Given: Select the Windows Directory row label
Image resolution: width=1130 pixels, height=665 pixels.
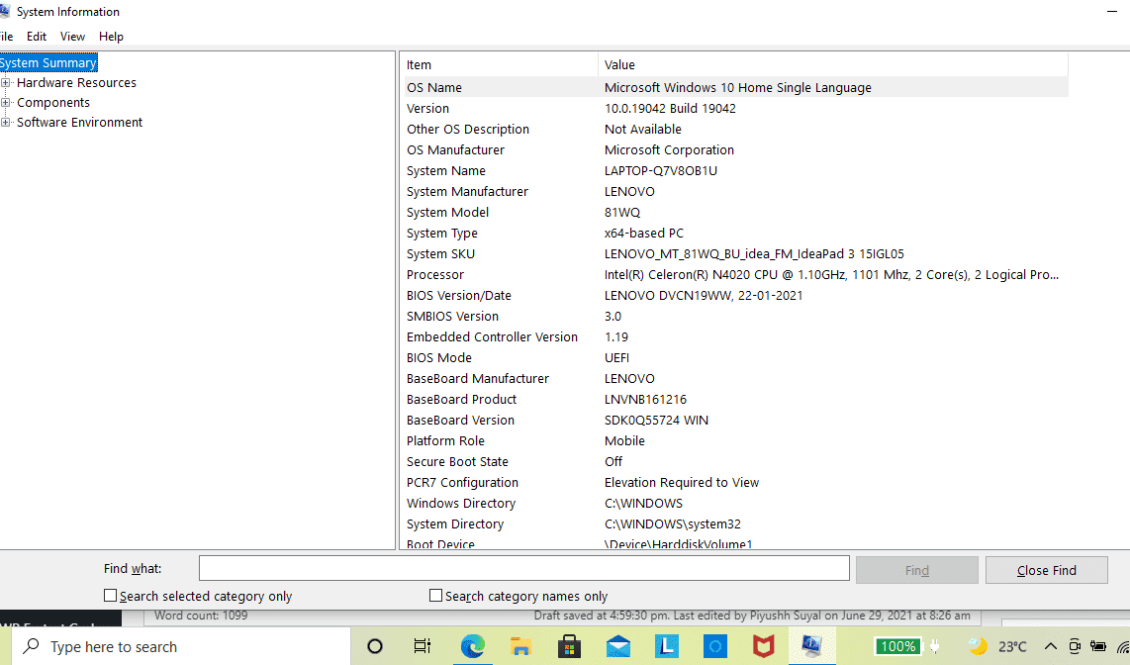Looking at the screenshot, I should point(460,504).
